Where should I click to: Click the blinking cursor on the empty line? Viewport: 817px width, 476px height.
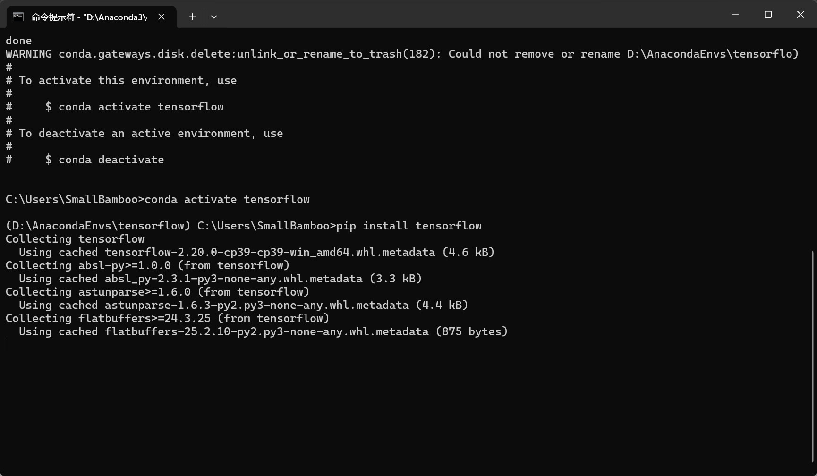pyautogui.click(x=6, y=345)
